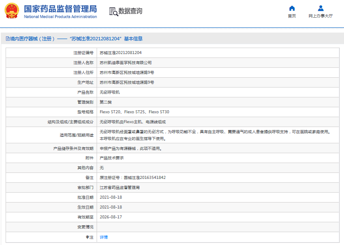
Task: Click the 数据查询 label
Action: point(130,11)
